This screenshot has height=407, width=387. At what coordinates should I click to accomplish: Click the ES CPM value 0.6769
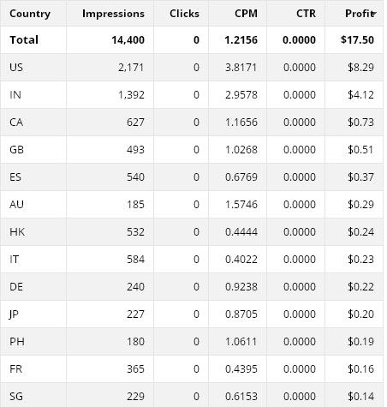coord(241,177)
